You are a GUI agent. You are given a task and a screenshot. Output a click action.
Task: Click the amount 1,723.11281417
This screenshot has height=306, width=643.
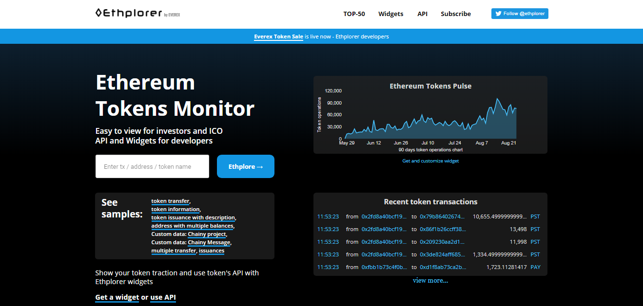pos(507,267)
